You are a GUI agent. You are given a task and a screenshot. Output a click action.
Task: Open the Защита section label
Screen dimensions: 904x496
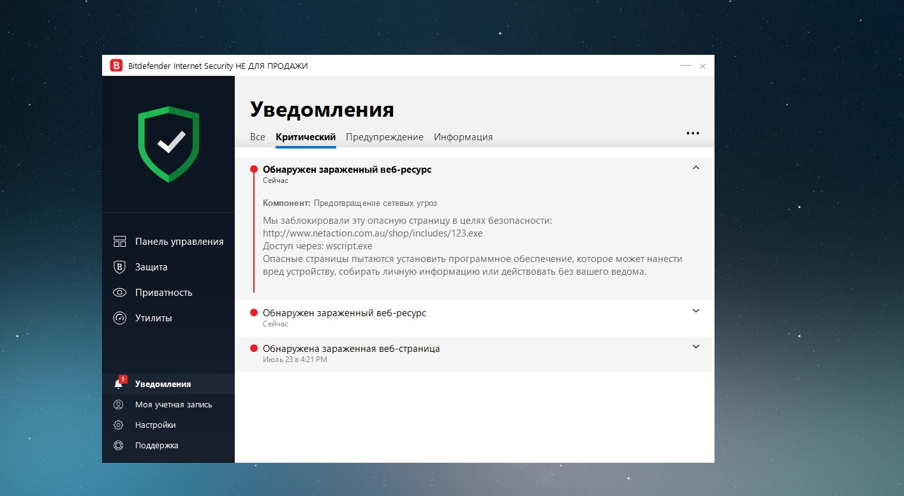click(x=151, y=267)
